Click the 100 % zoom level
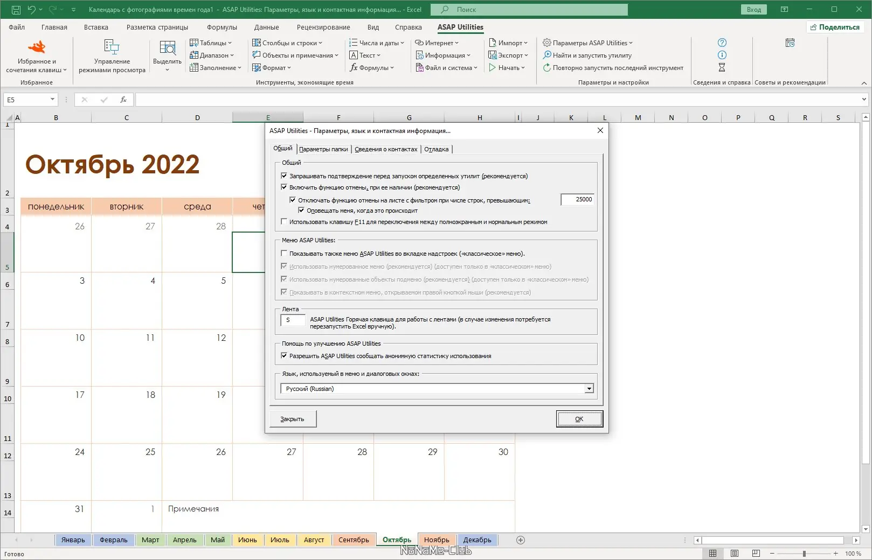872x560 pixels. 853,554
